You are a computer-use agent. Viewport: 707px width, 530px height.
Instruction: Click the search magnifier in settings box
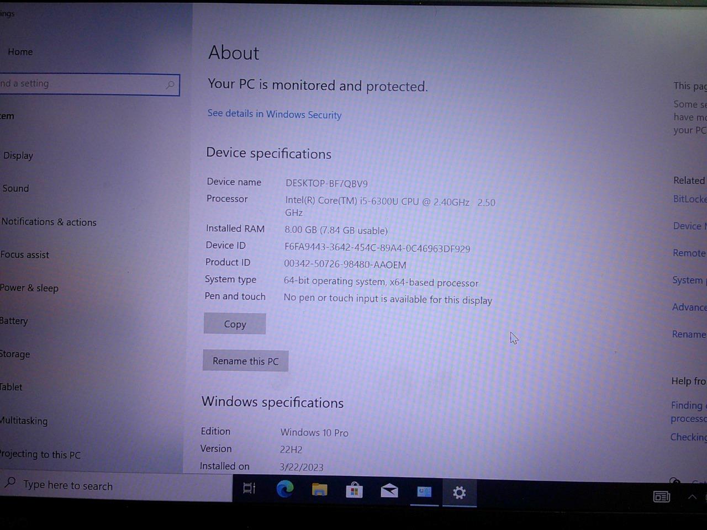point(170,85)
